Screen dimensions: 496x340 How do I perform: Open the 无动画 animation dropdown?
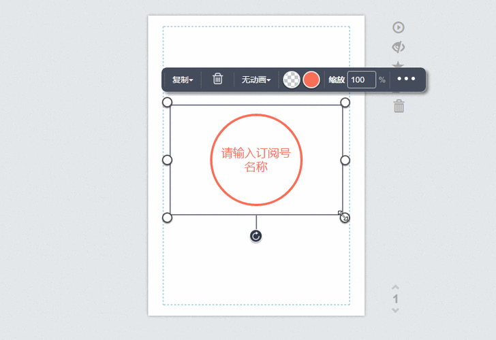point(256,80)
